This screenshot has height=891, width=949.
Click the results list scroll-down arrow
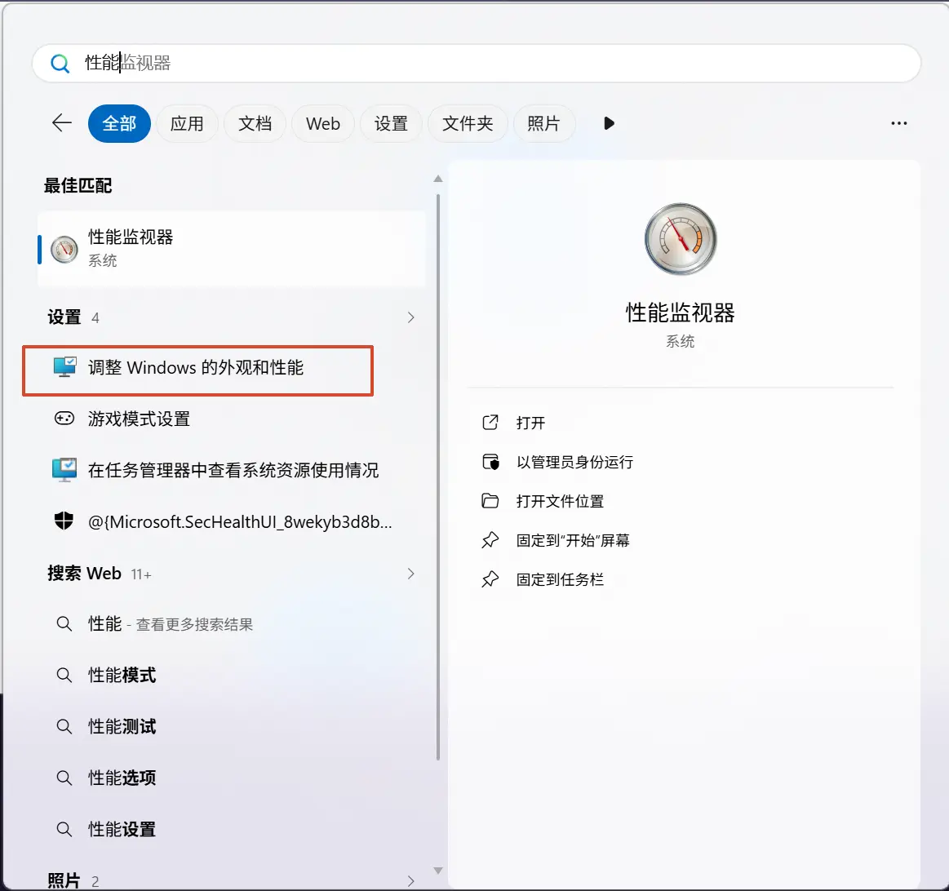pyautogui.click(x=438, y=871)
